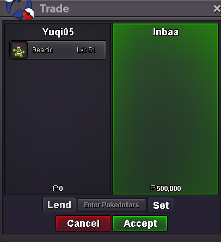Click Inbaa's green trade offer panel
This screenshot has width=221, height=242.
click(x=165, y=109)
